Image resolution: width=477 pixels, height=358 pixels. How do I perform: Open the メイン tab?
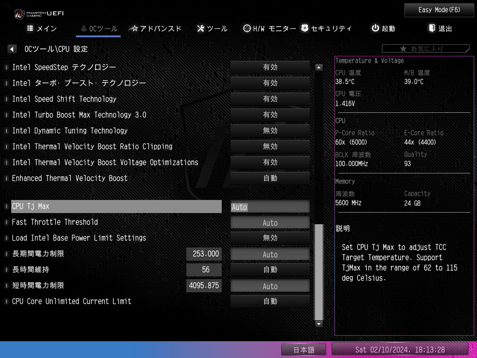tap(42, 28)
